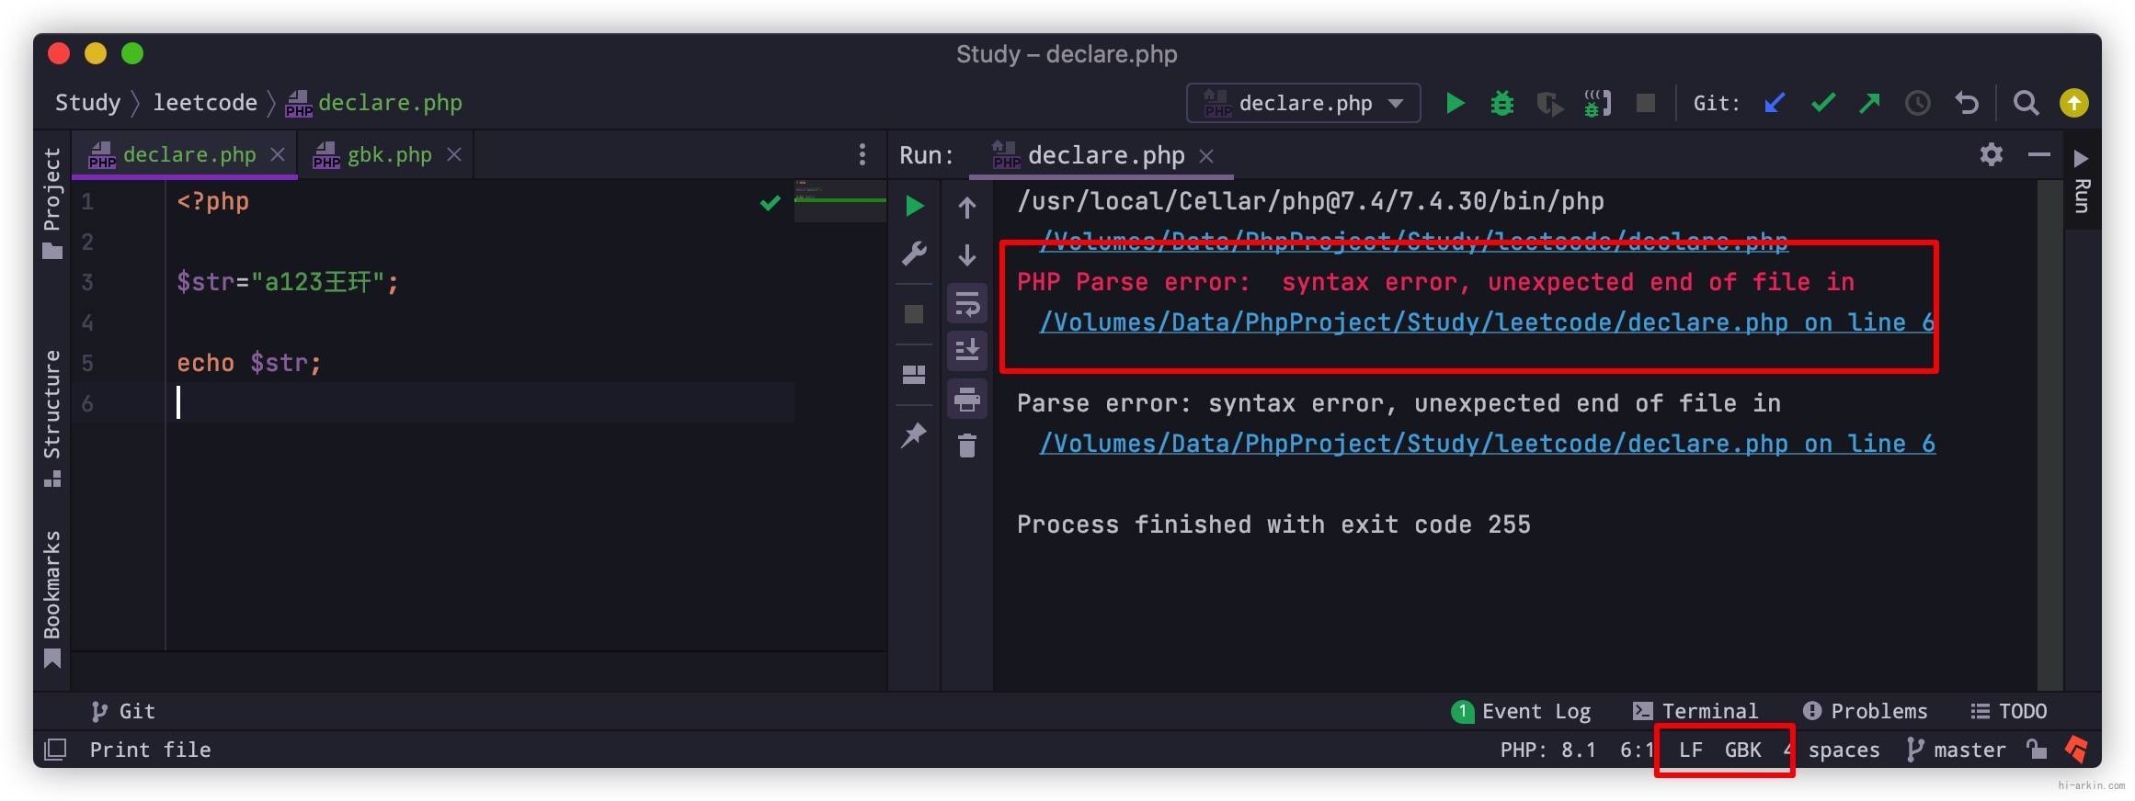Open Git branch master popup

click(x=1956, y=750)
